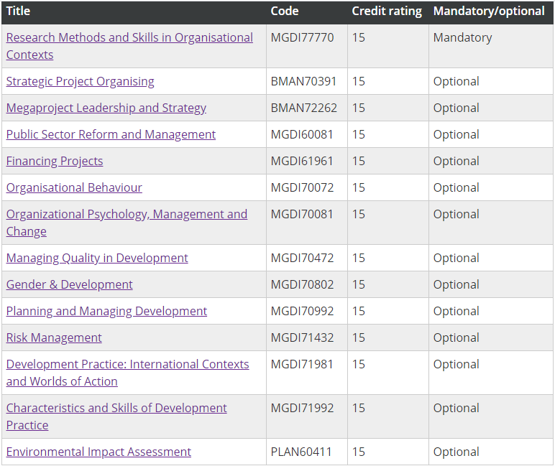Click the Code column header
Screen dimensions: 555x466
[x=285, y=11]
